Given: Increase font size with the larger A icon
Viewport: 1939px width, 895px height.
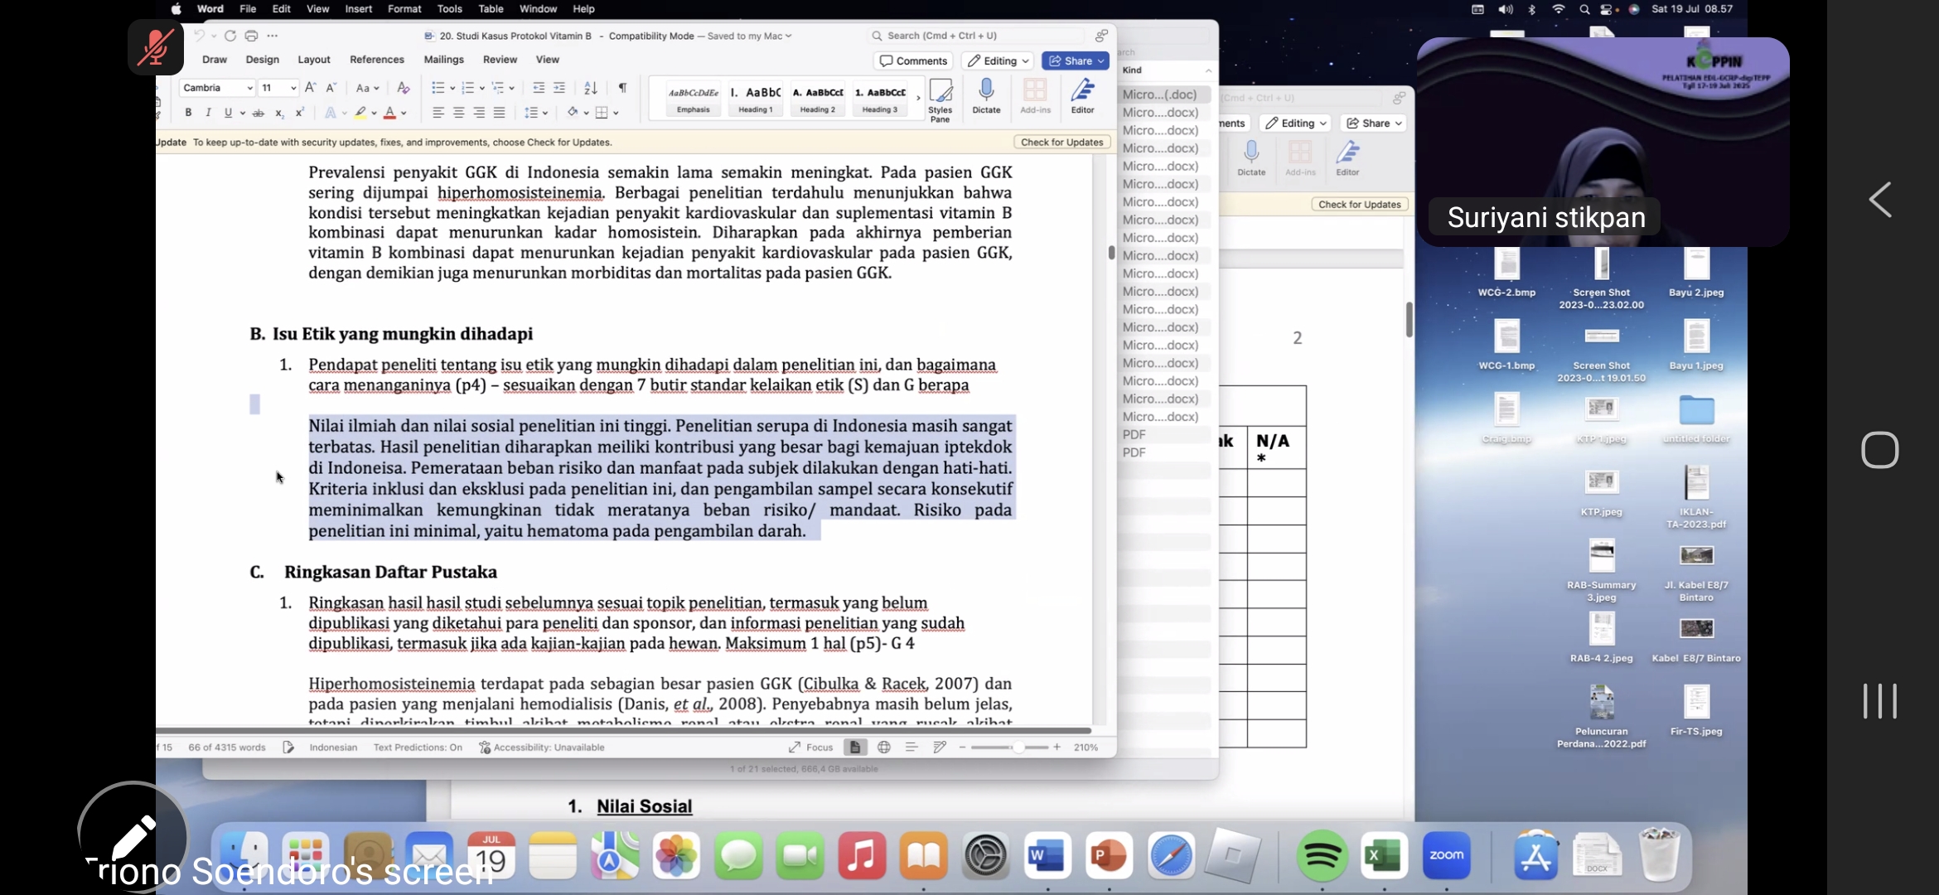Looking at the screenshot, I should point(311,88).
